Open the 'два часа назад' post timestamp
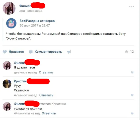 pyautogui.click(x=31, y=11)
